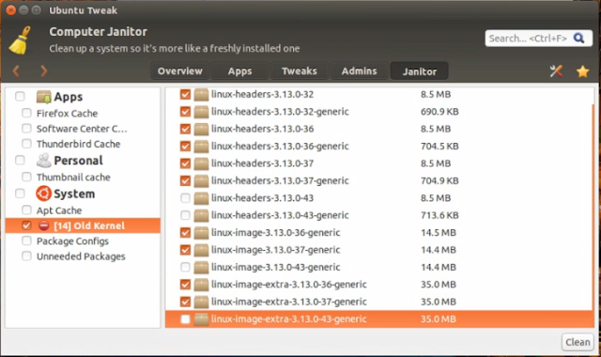Image resolution: width=601 pixels, height=357 pixels.
Task: Uncheck linux-headers-3.13.0-32 checkbox
Action: point(185,94)
